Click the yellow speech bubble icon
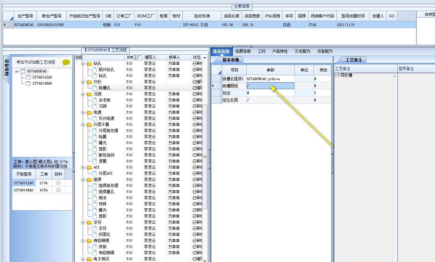 [x=66, y=62]
